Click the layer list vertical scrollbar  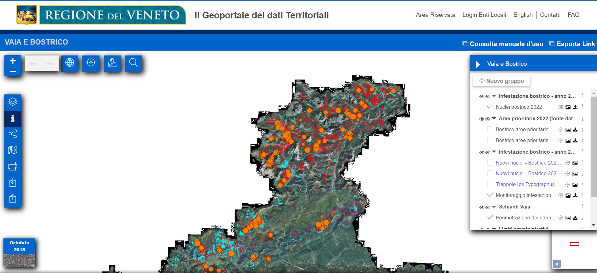[594, 146]
